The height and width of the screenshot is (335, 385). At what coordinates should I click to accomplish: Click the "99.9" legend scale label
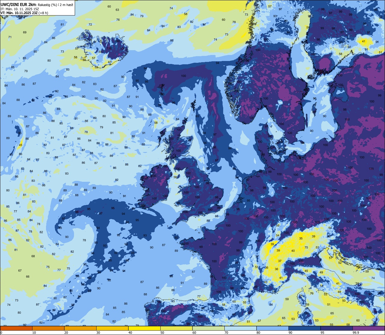(356, 332)
